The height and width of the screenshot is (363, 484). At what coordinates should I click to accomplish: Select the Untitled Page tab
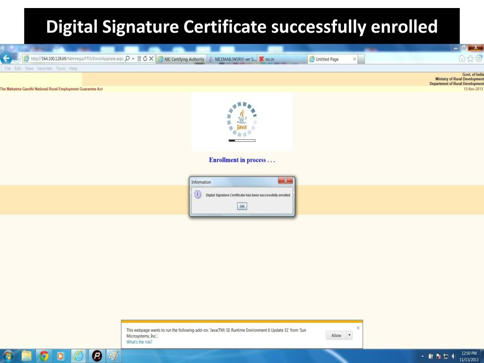click(332, 59)
